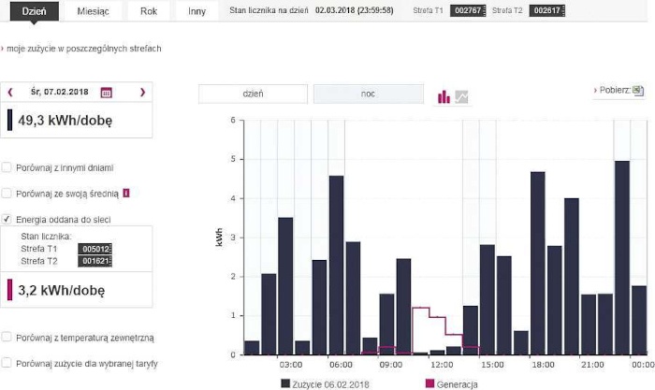Uncheck Energia oddana do sieci
Viewport: 655px width, 390px height.
(7, 219)
